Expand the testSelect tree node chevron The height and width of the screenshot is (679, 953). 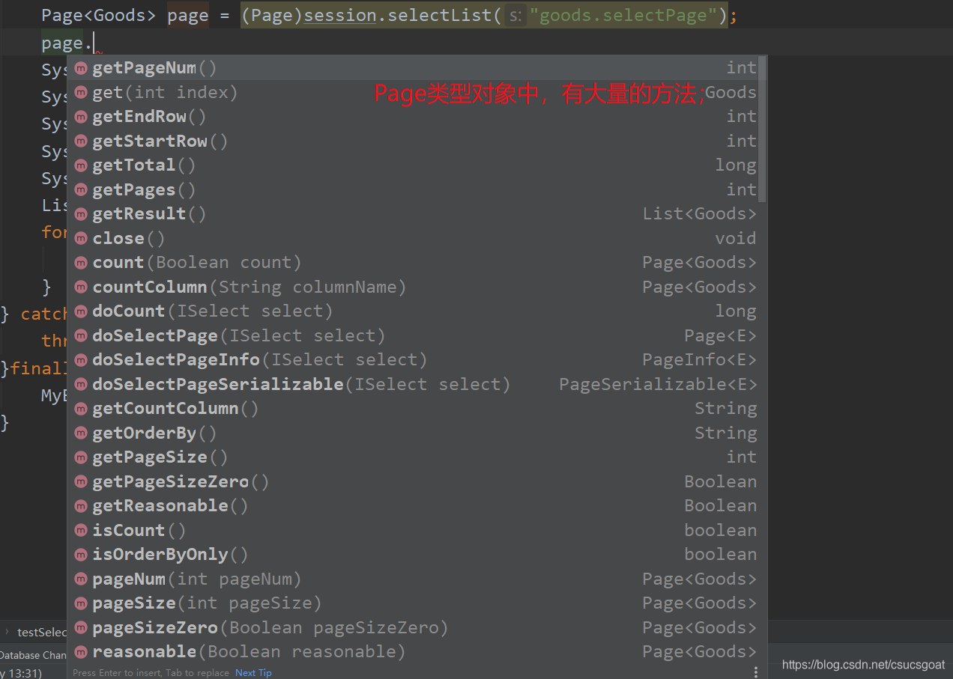point(6,632)
